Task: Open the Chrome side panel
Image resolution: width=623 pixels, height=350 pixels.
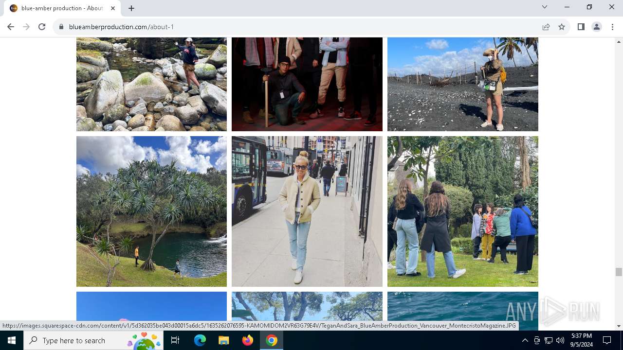Action: [581, 27]
